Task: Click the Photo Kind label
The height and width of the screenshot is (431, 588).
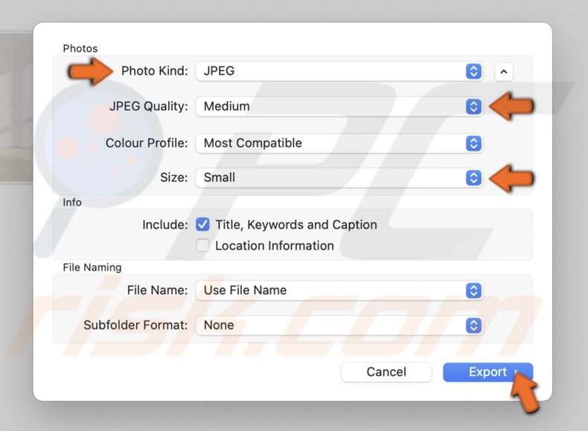Action: pyautogui.click(x=155, y=71)
